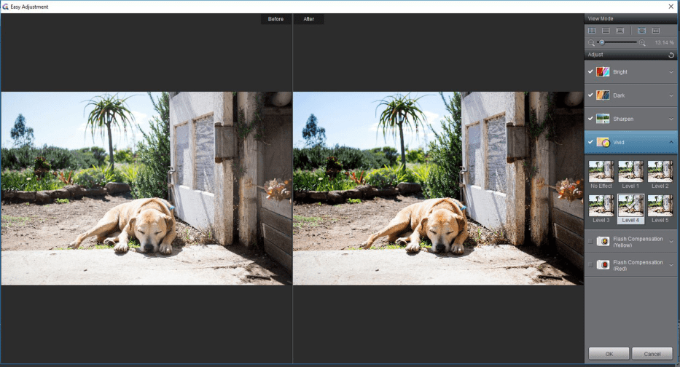Viewport: 680px width, 367px height.
Task: Select top-bottom split view mode
Action: (606, 31)
